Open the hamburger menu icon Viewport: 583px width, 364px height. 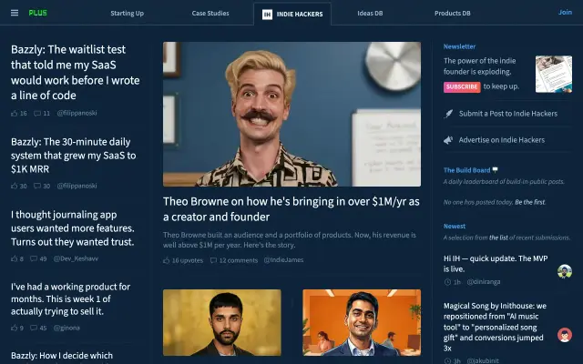pyautogui.click(x=15, y=13)
